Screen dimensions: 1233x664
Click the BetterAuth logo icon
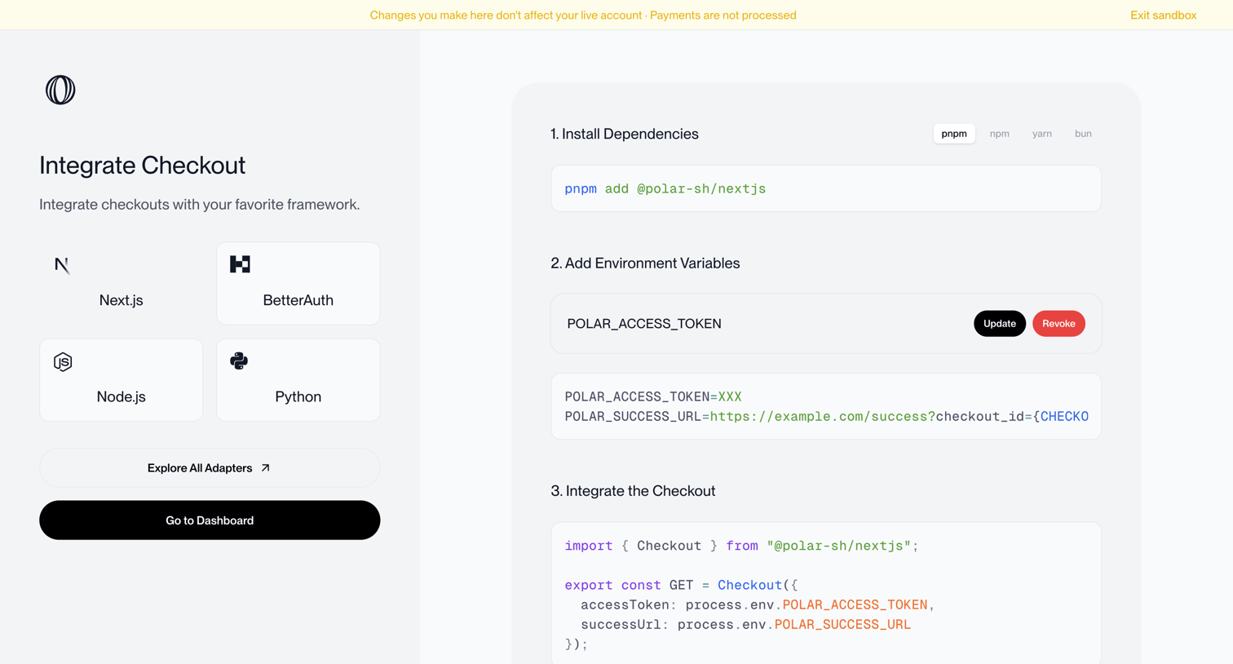240,264
